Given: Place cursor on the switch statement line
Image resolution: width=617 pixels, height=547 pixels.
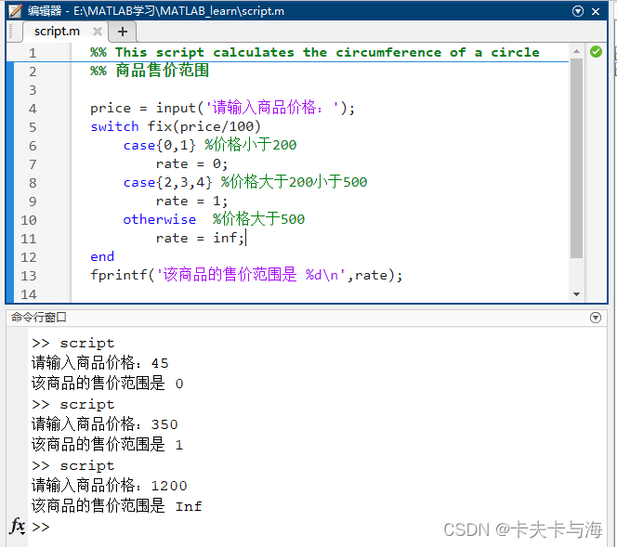Looking at the screenshot, I should pyautogui.click(x=176, y=126).
